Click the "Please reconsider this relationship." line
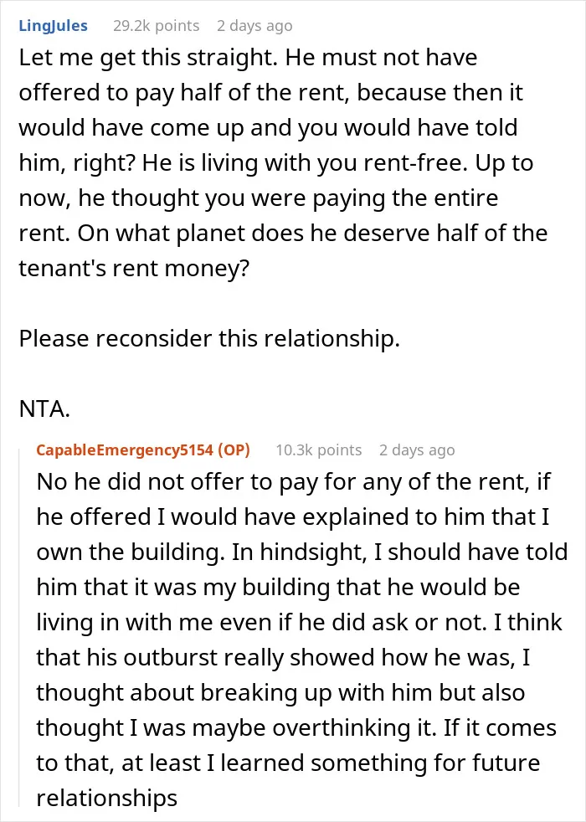586x822 pixels. click(x=209, y=338)
